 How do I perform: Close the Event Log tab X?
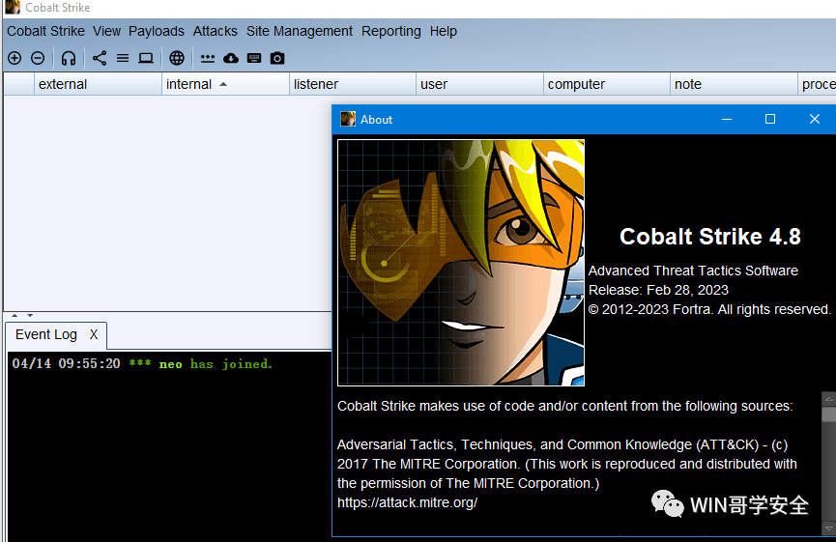tap(94, 334)
